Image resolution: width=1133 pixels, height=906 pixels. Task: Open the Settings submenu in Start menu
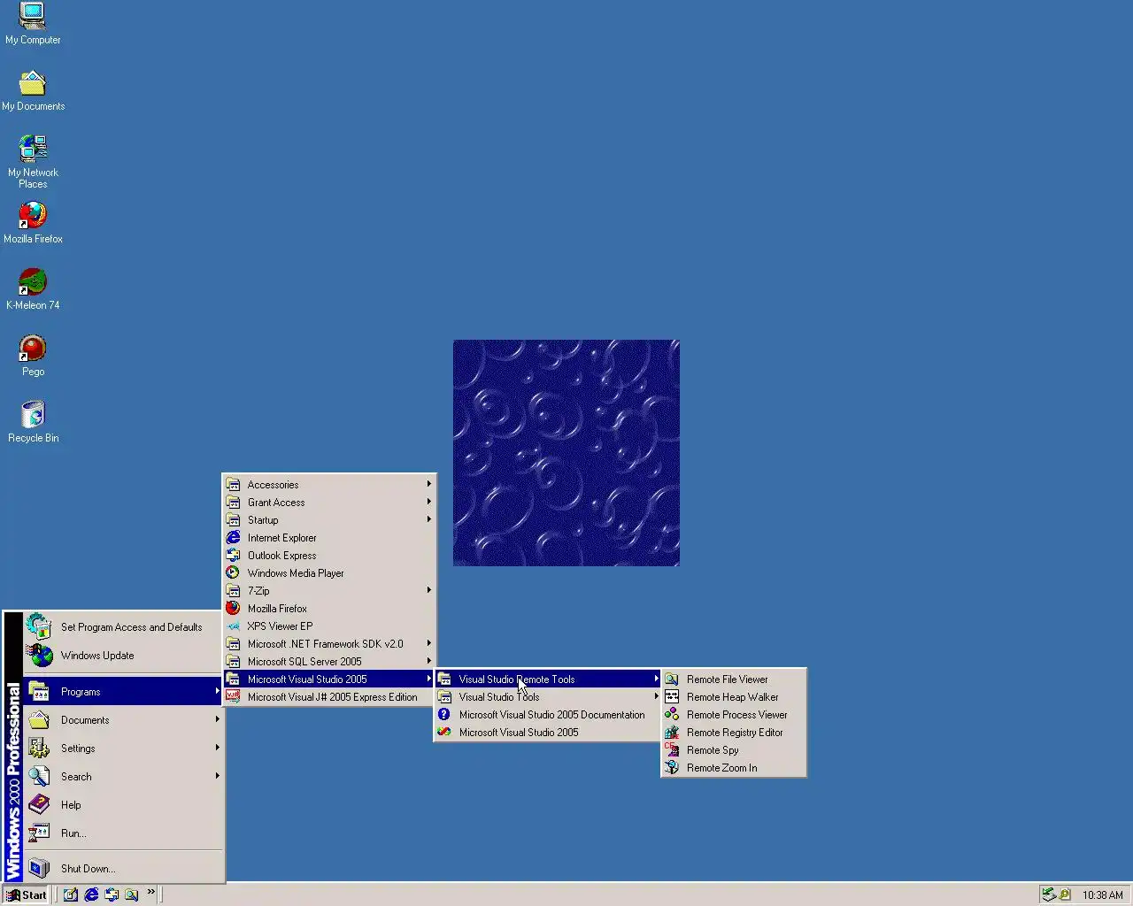pos(123,748)
